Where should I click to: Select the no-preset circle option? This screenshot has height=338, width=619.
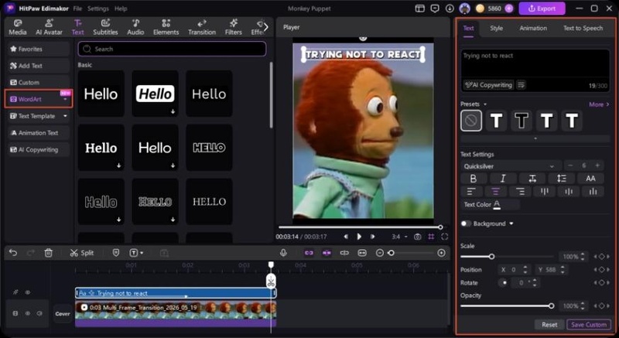471,121
